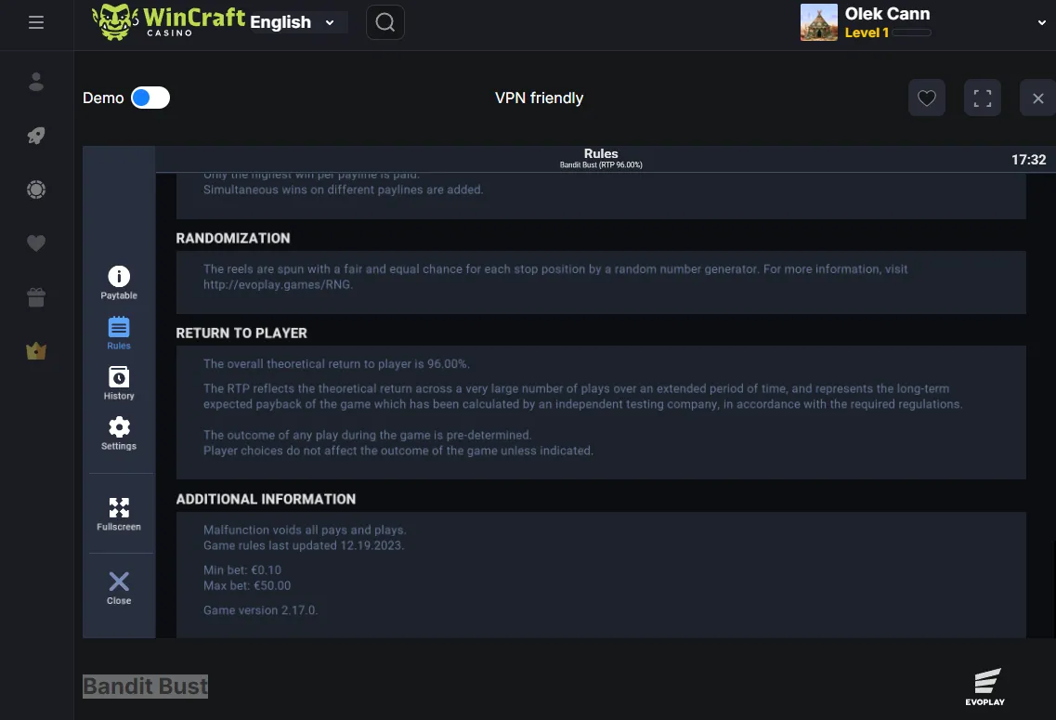Click the WinCraft Casino logo
Screen dimensions: 1056x720
point(168,22)
